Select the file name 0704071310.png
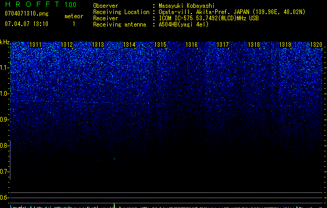 click(27, 14)
